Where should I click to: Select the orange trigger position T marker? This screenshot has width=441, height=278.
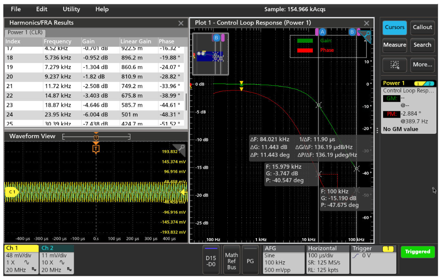pyautogui.click(x=96, y=148)
